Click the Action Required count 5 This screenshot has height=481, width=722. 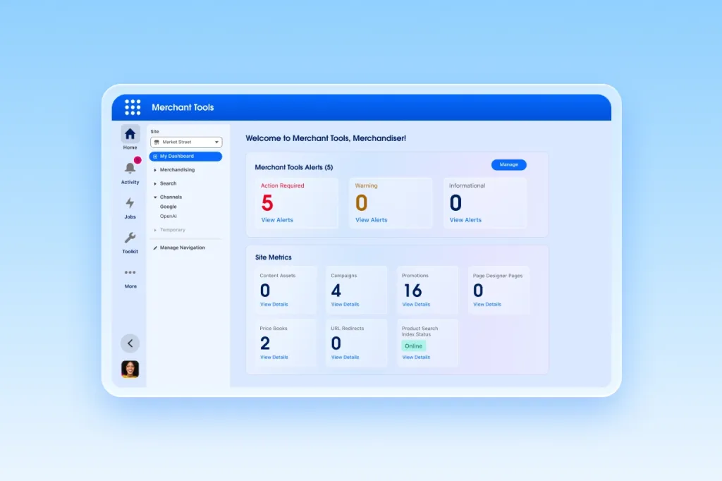[x=267, y=203]
